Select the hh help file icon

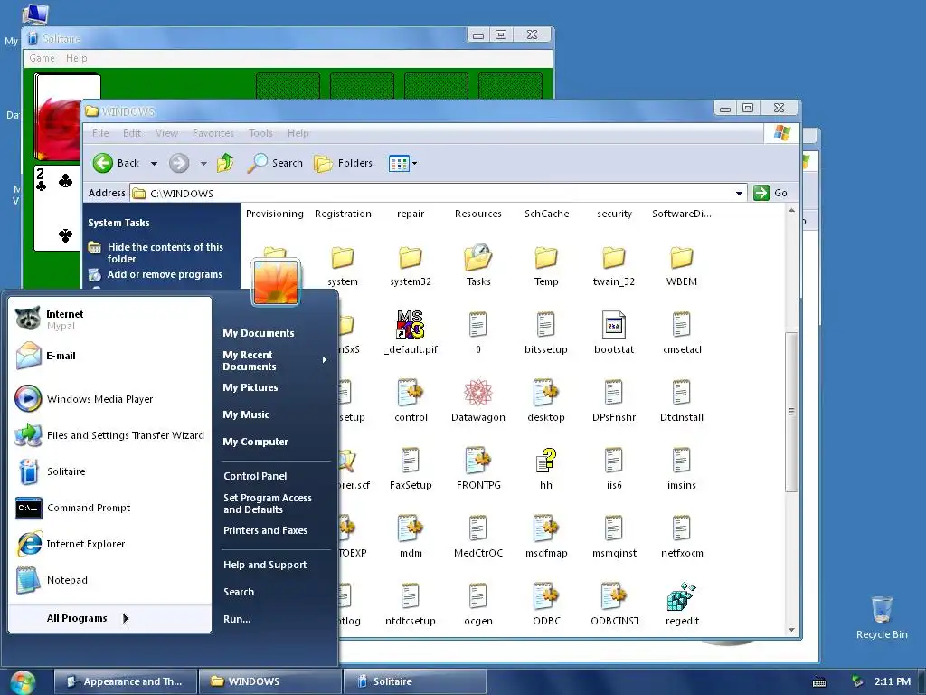coord(546,461)
